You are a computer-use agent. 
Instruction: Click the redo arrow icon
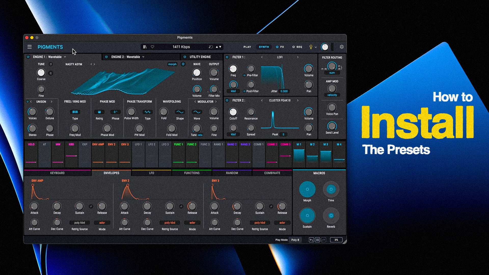pos(323,240)
